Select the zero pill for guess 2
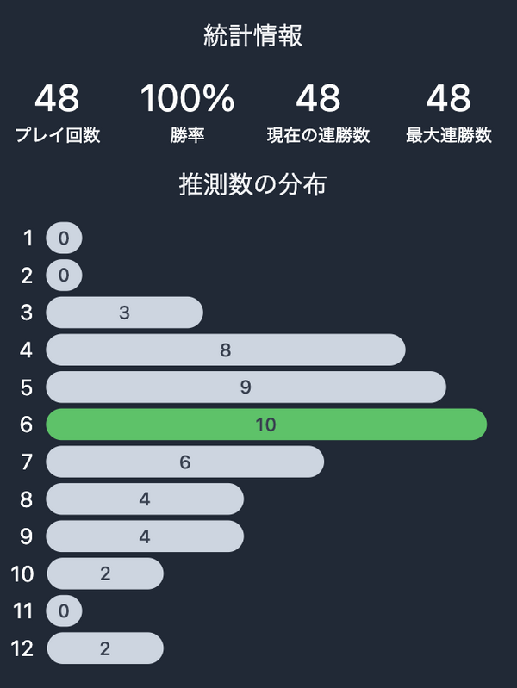The width and height of the screenshot is (517, 688). (64, 275)
